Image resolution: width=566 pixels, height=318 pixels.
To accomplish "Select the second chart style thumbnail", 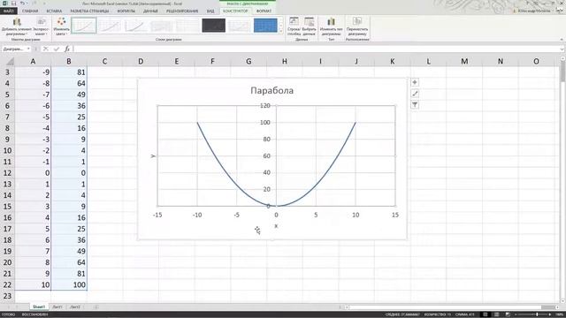I will [x=110, y=26].
